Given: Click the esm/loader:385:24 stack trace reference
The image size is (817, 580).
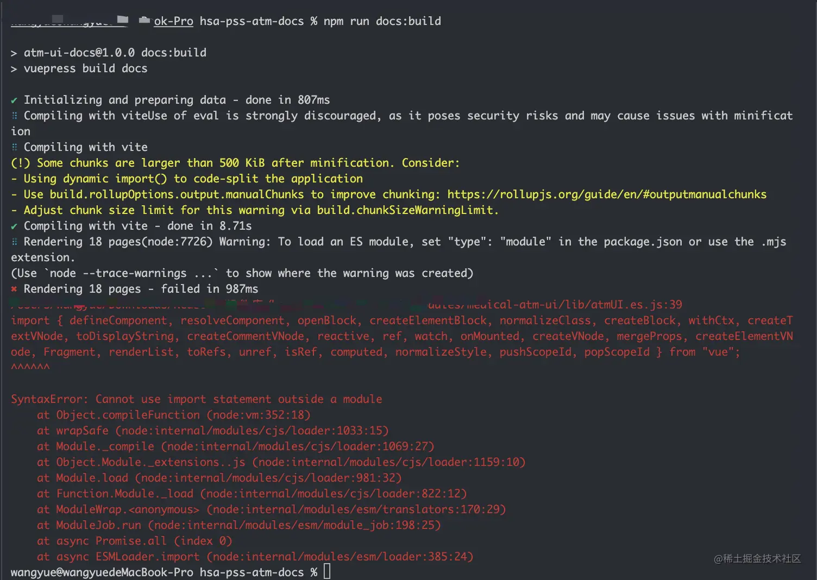Looking at the screenshot, I should click(342, 557).
